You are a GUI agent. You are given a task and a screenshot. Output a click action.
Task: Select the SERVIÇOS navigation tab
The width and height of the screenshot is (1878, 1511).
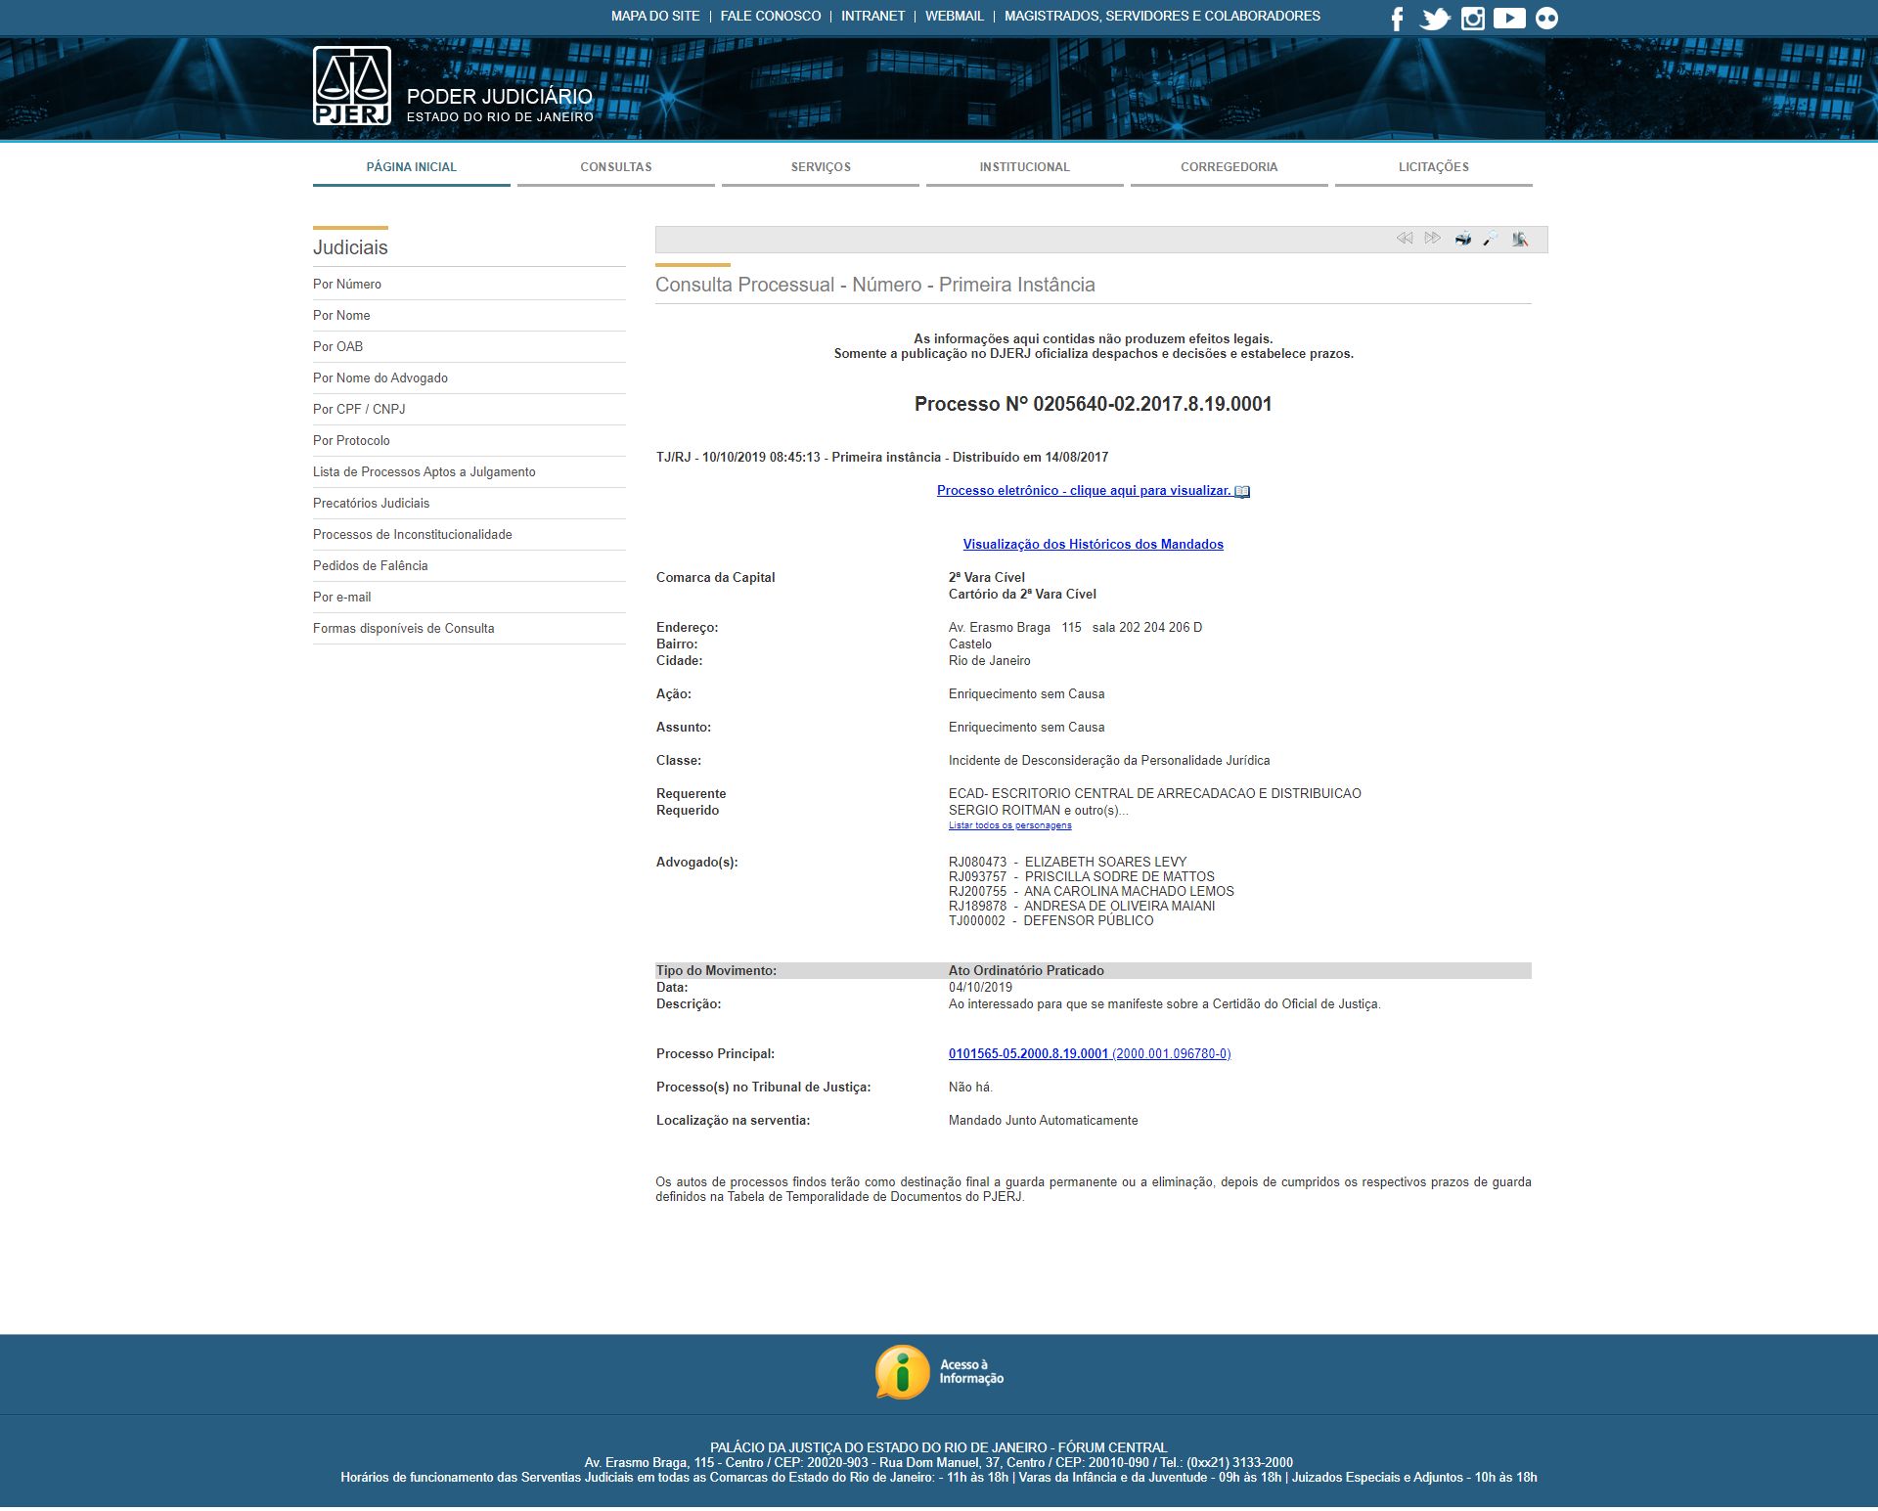[821, 167]
